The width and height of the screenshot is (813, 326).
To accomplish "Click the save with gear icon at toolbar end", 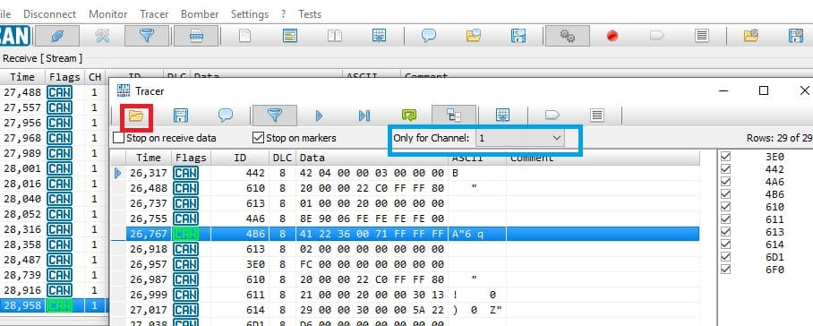I will [796, 36].
